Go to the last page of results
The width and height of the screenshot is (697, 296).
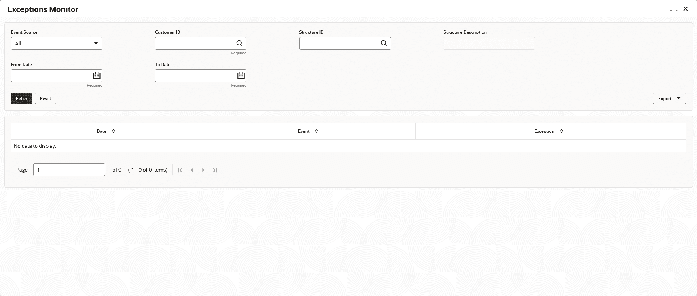coord(215,170)
